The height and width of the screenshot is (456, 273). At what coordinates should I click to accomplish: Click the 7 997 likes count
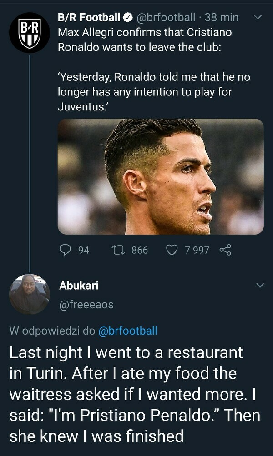pos(197,250)
